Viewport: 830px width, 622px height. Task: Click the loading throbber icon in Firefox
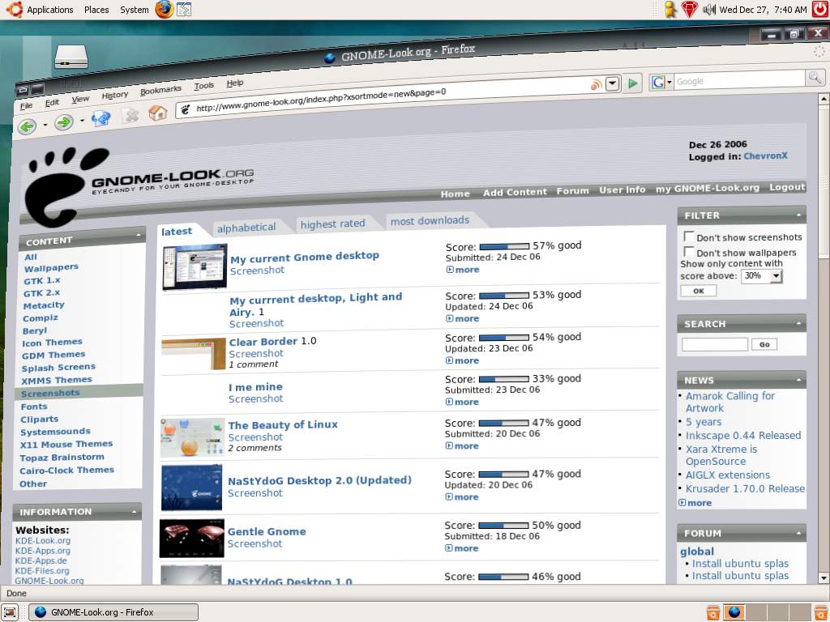[819, 51]
